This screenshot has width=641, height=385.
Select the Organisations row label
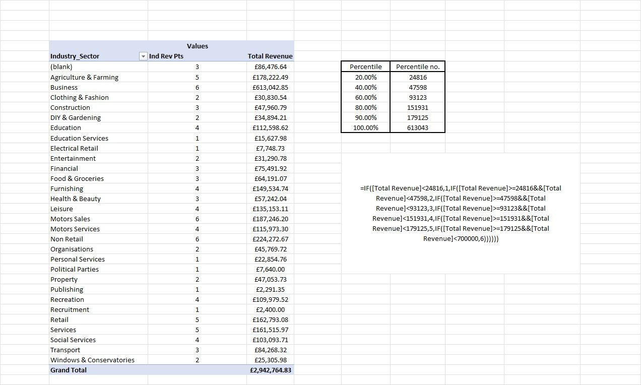pyautogui.click(x=98, y=249)
